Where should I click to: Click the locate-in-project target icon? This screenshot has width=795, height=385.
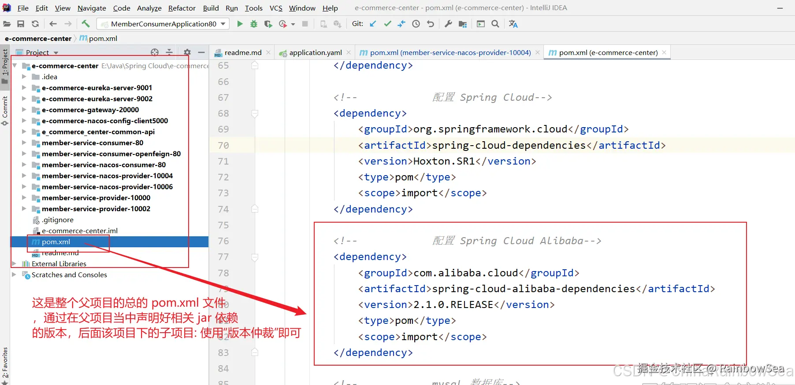(x=155, y=52)
